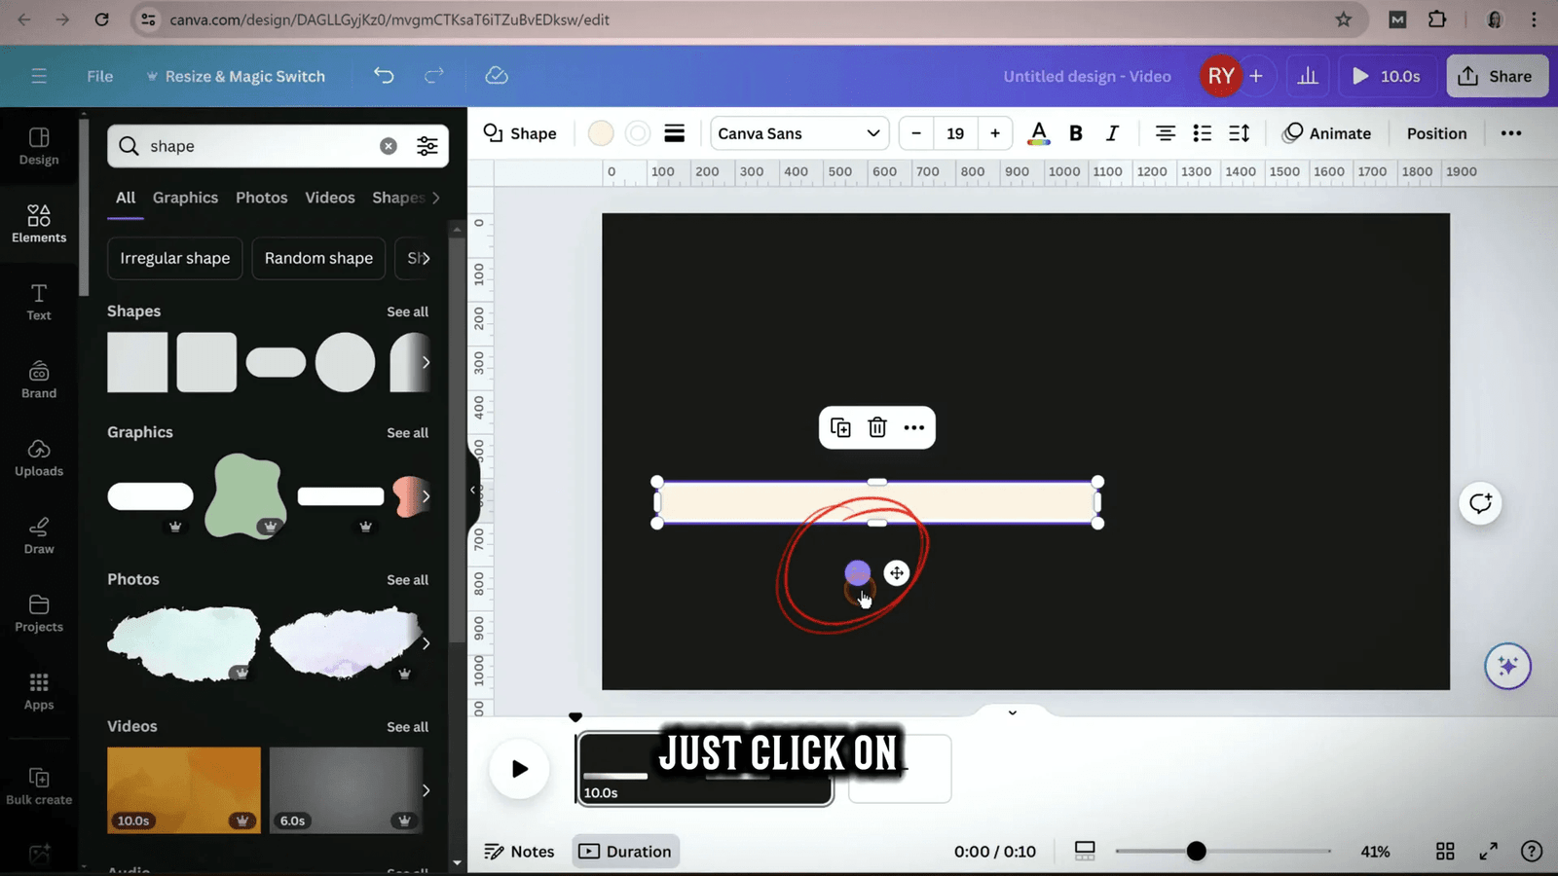The height and width of the screenshot is (876, 1558).
Task: See all Shapes results
Action: point(407,311)
